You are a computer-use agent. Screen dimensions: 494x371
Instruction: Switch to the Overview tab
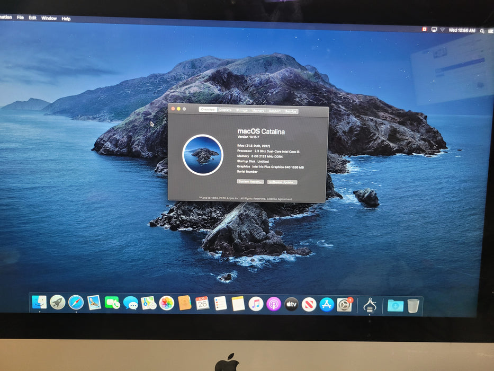208,110
